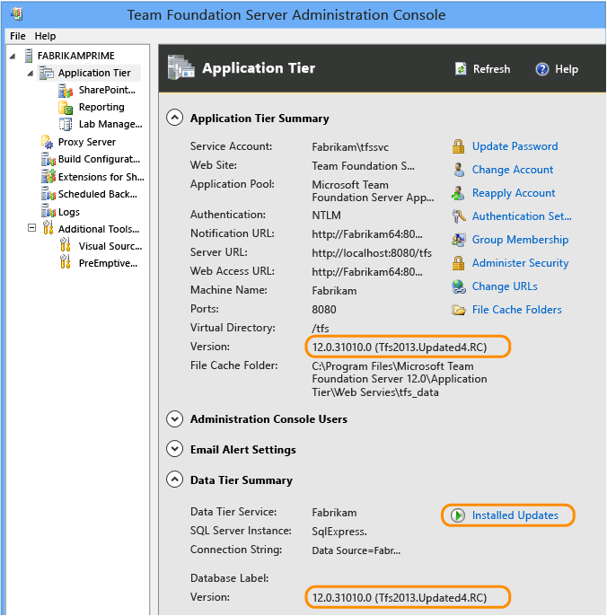Open the Help menu
The image size is (607, 616).
point(45,36)
